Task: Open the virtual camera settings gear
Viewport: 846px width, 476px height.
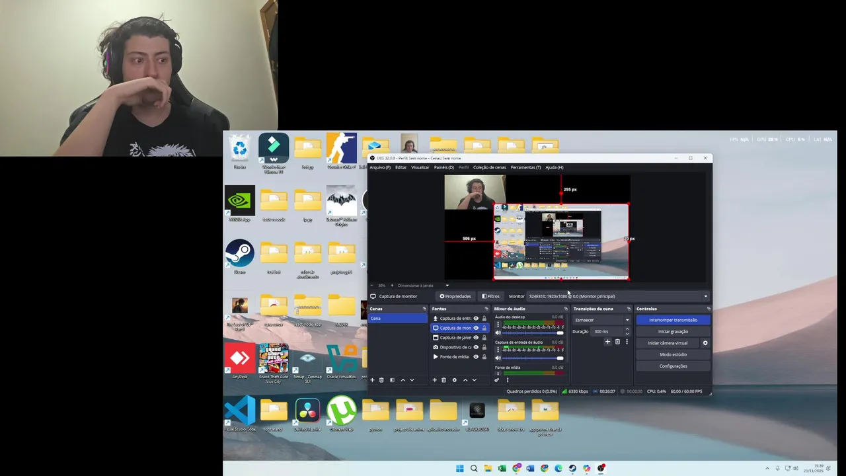Action: pos(705,343)
